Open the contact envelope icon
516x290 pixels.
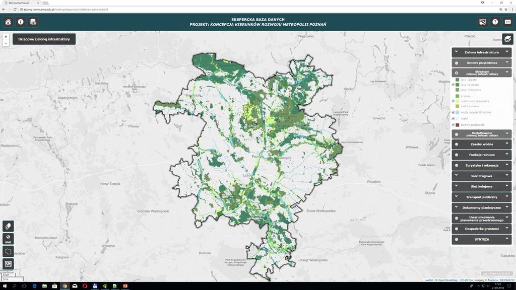pyautogui.click(x=508, y=22)
